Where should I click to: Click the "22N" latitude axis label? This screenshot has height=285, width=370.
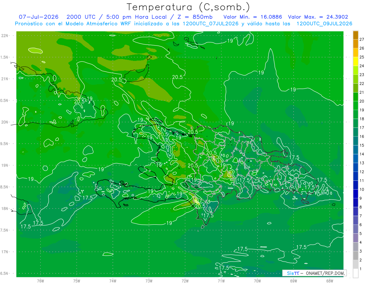coord(5,36)
